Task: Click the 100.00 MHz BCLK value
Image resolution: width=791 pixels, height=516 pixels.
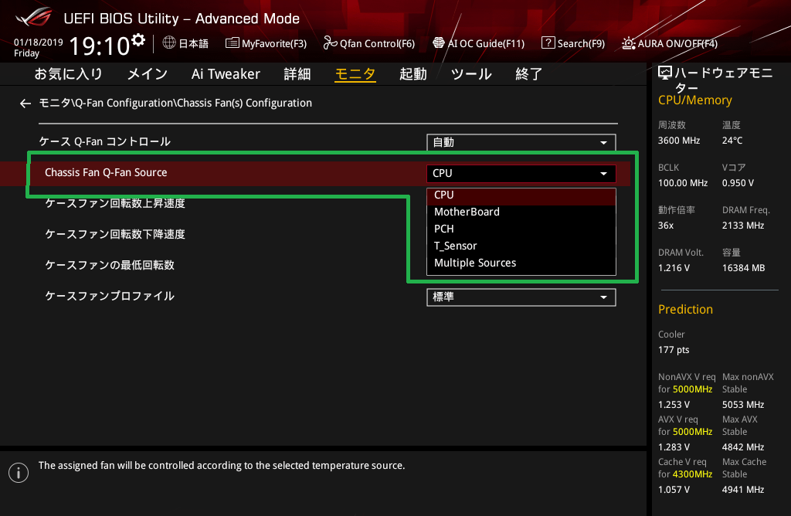Action: click(x=683, y=183)
